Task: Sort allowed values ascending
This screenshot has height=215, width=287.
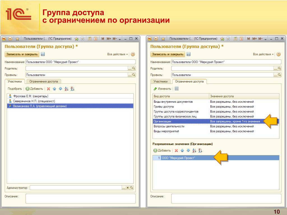Action: pos(194,151)
